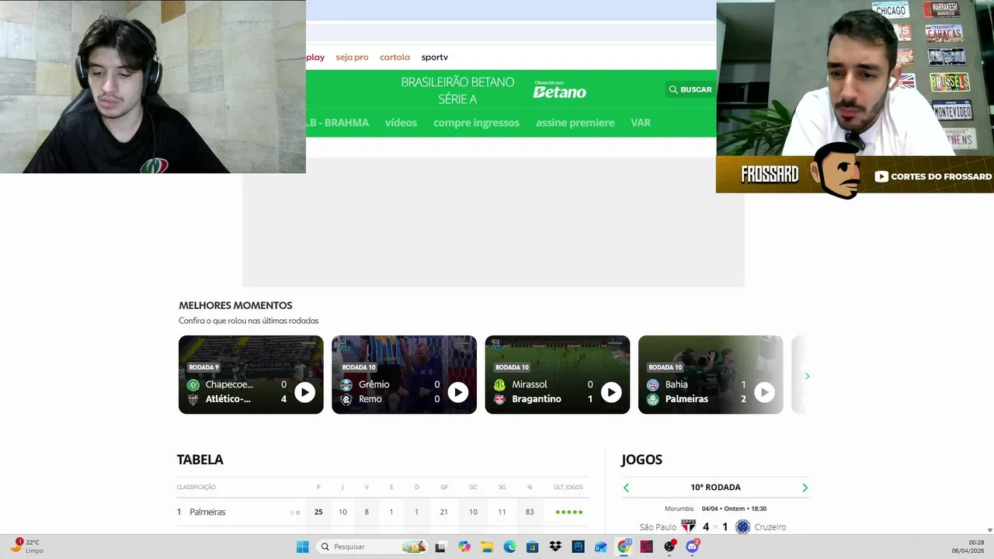
Task: Click the São Paulo 4 x 1 Cruzeiro score
Action: (715, 526)
